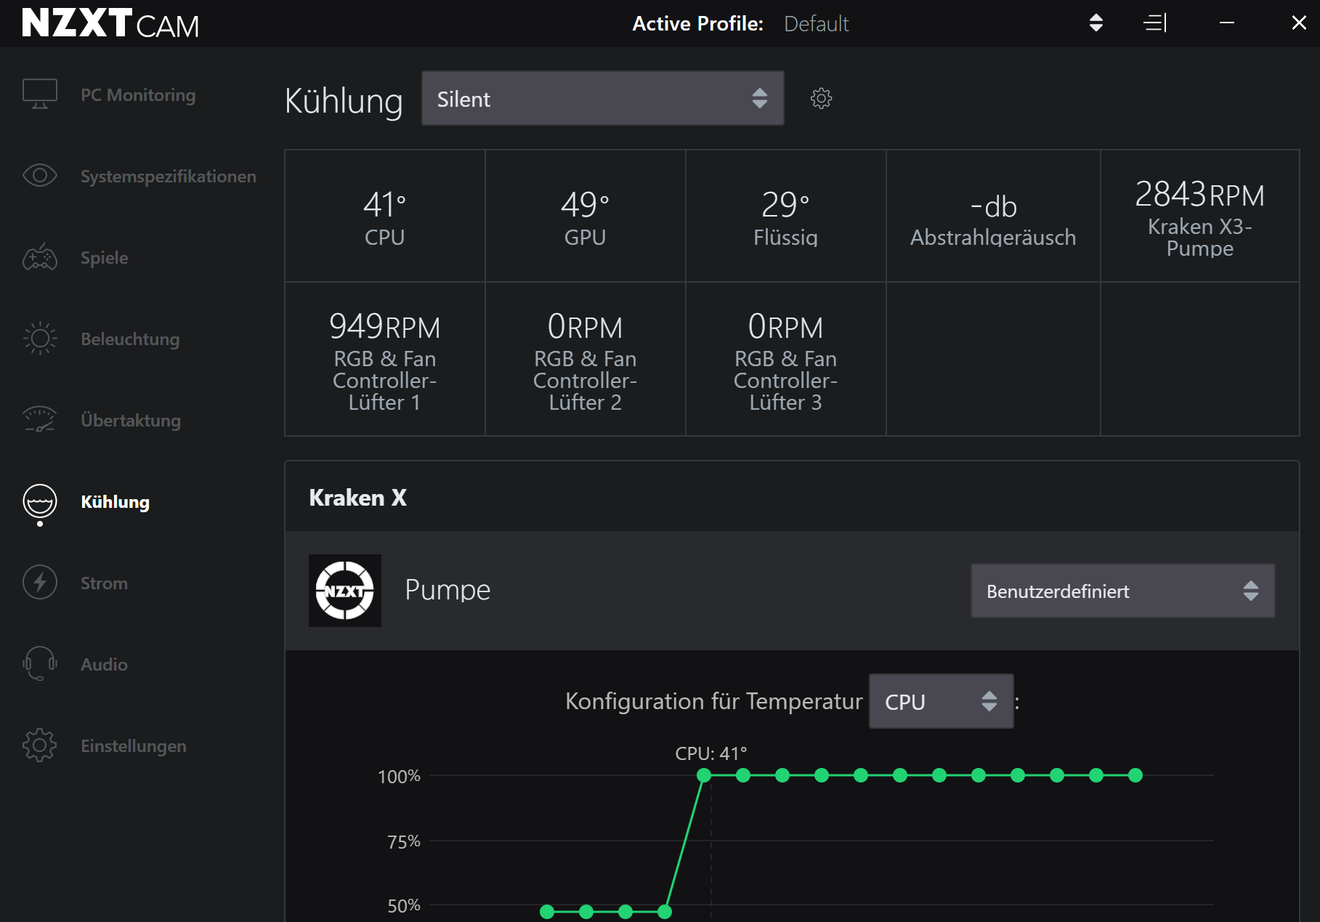Open the Strom section label
The height and width of the screenshot is (922, 1320).
(x=104, y=583)
